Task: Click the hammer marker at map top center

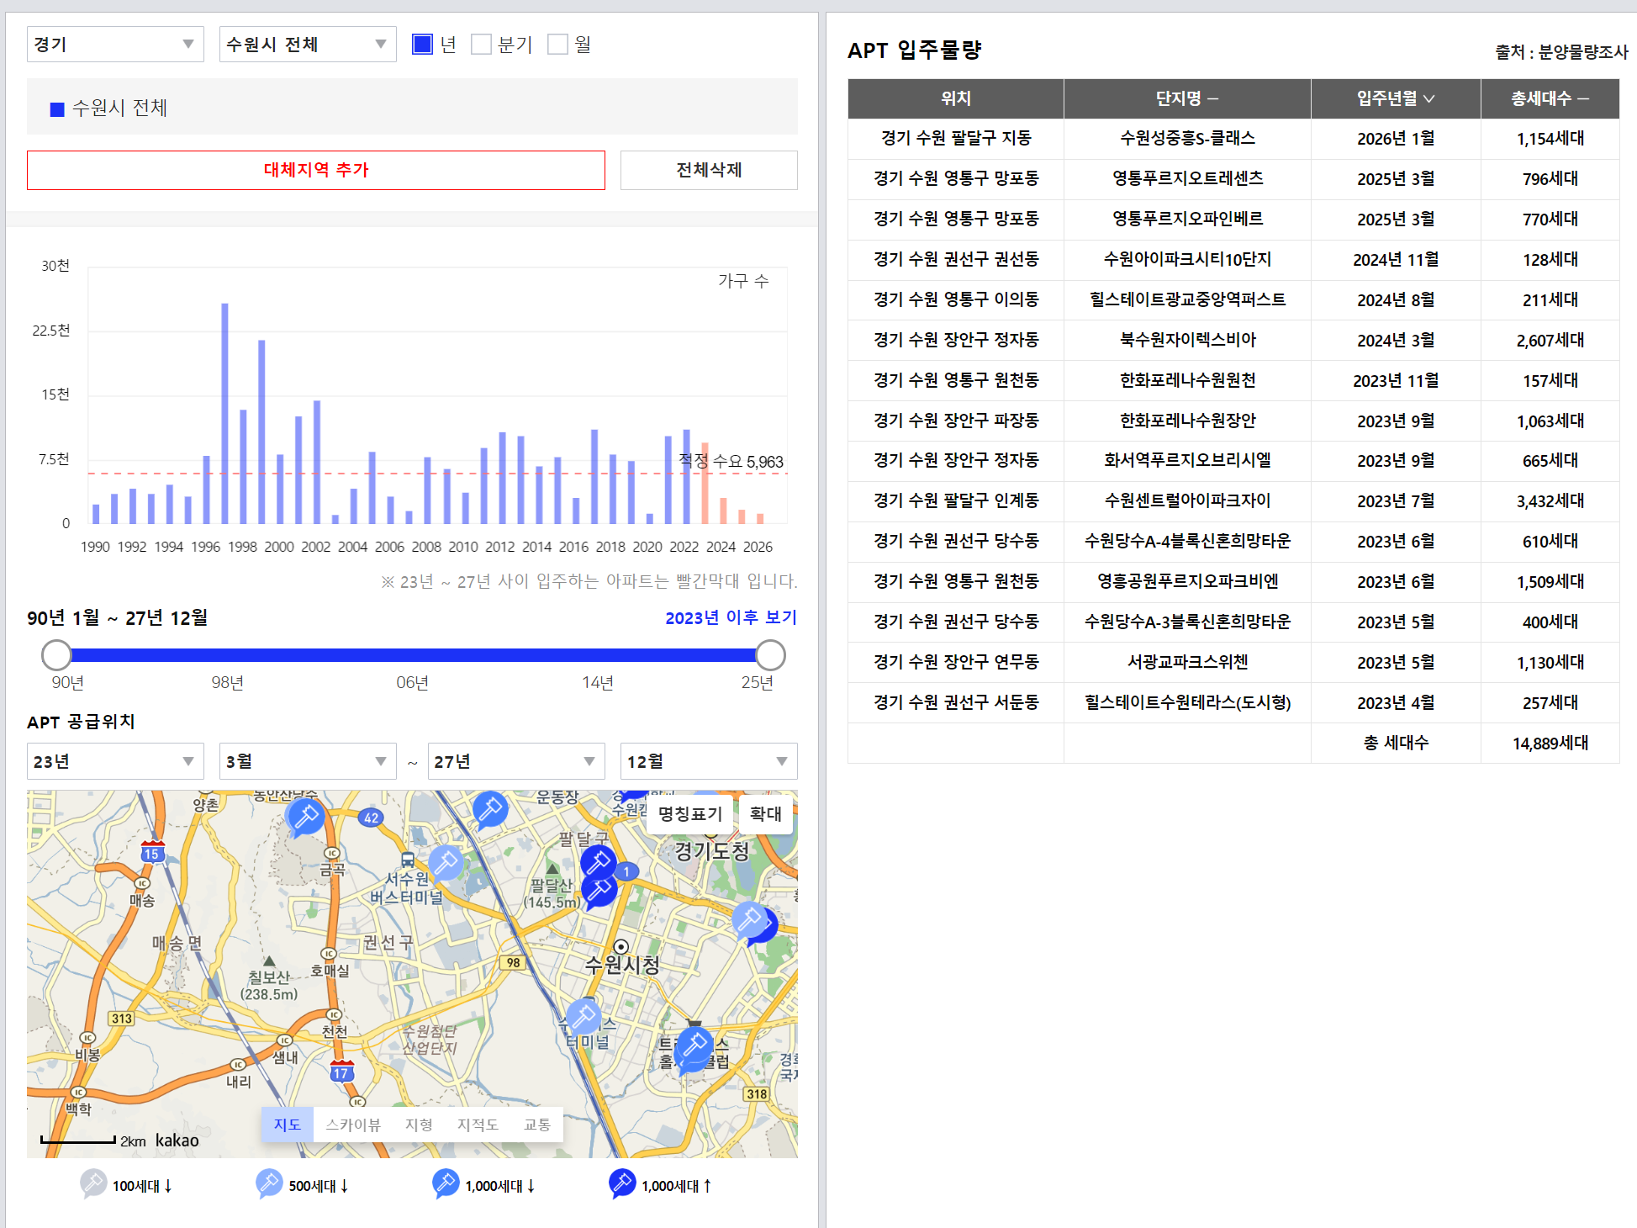Action: [489, 810]
